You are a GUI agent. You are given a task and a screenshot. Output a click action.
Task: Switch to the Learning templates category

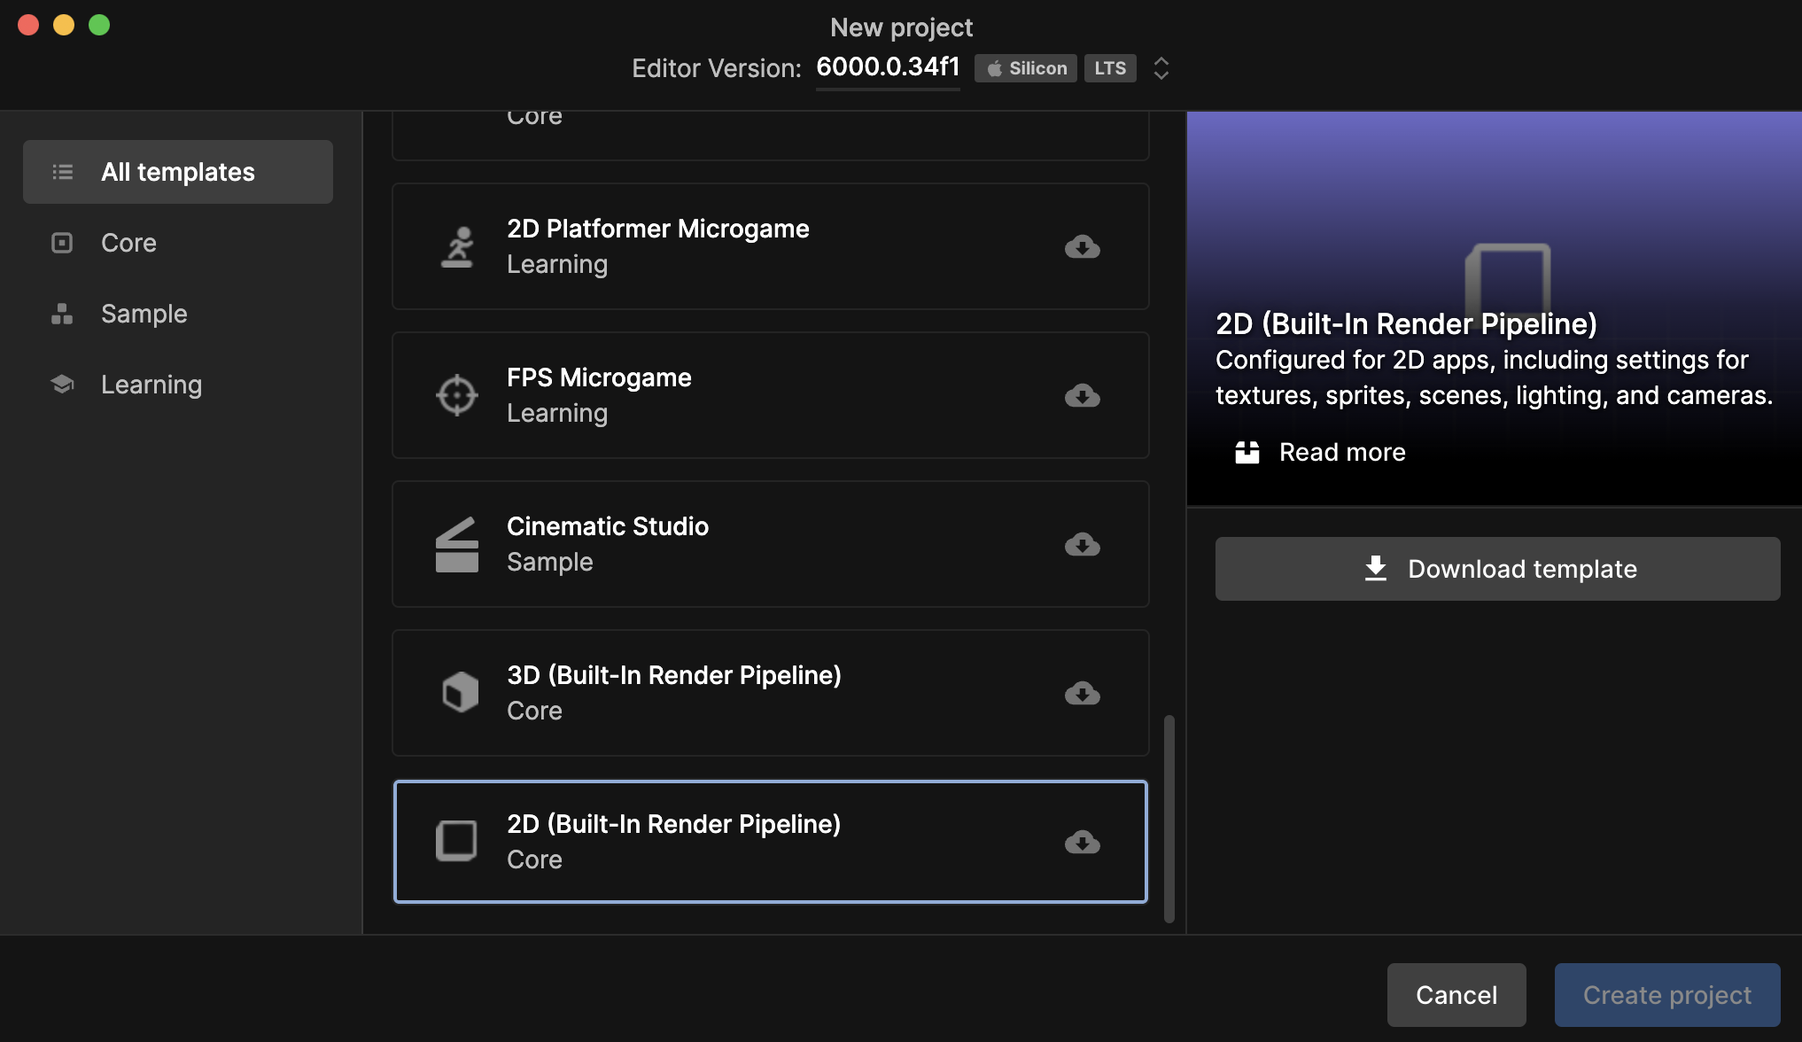pos(178,385)
